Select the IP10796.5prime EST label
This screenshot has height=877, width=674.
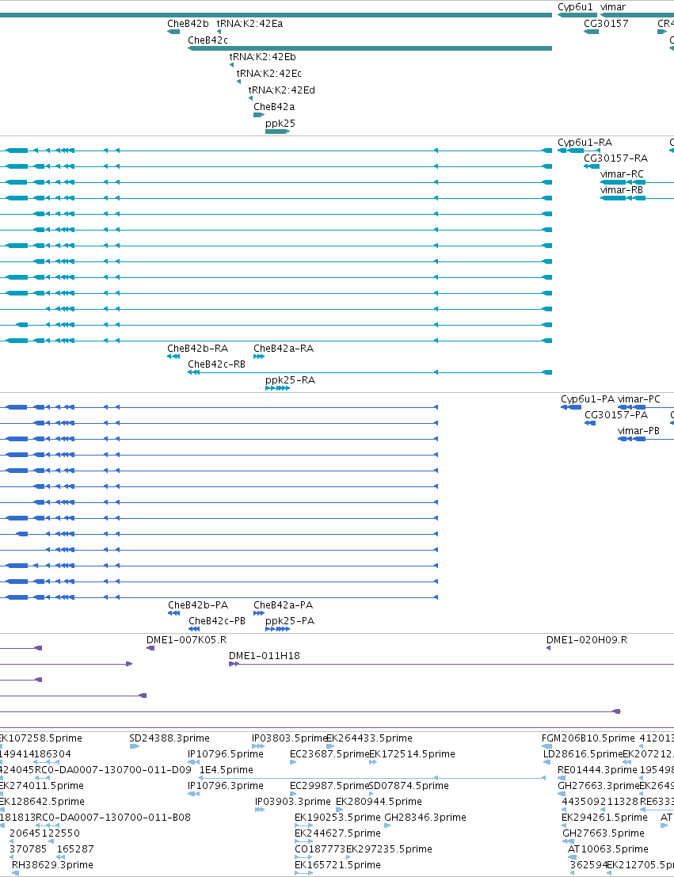tap(226, 754)
